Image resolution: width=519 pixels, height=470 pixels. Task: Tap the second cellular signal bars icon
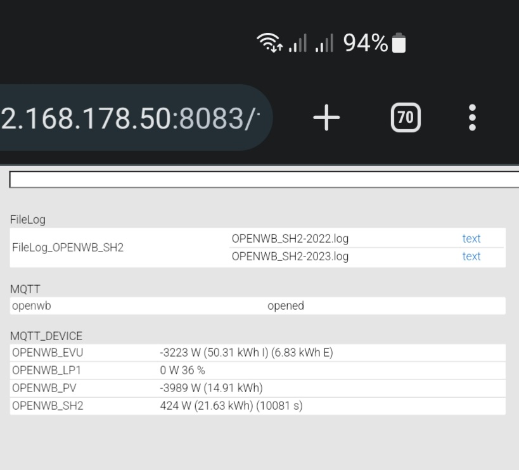324,43
